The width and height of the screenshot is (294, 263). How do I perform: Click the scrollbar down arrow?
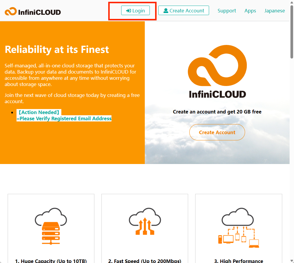(292, 261)
